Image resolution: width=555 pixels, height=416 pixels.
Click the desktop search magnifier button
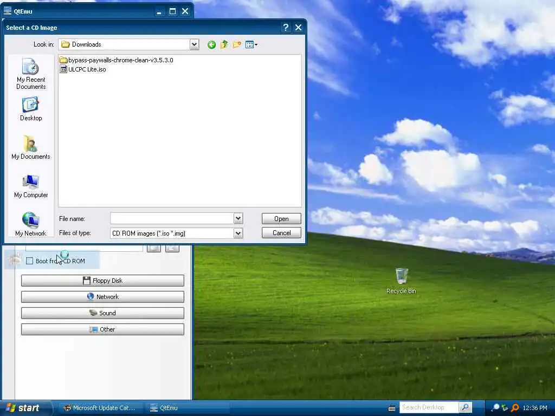point(466,407)
